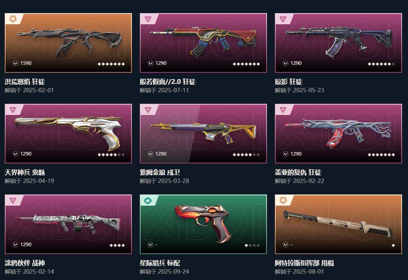Open the 洪荒怒焰 狂徒 skin thumbnail

click(68, 43)
